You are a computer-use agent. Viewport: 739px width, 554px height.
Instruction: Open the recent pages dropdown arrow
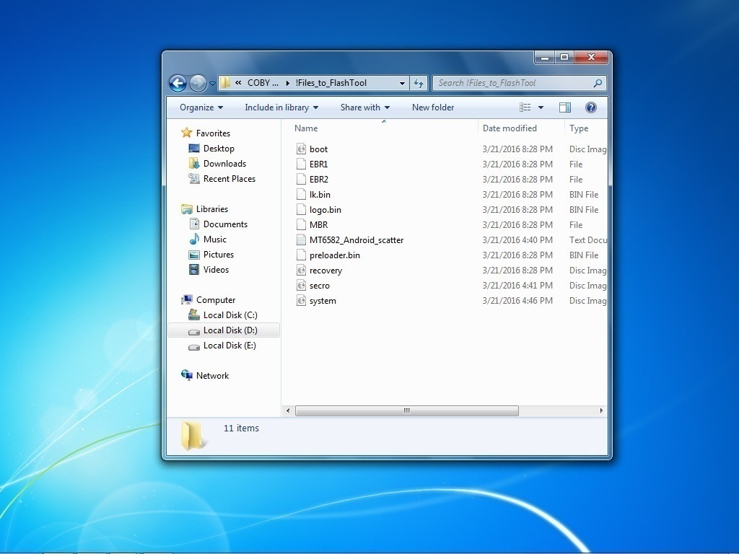213,84
